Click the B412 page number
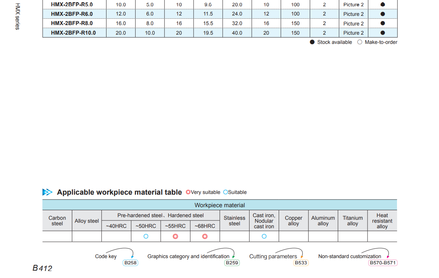439x278 pixels. [x=42, y=268]
